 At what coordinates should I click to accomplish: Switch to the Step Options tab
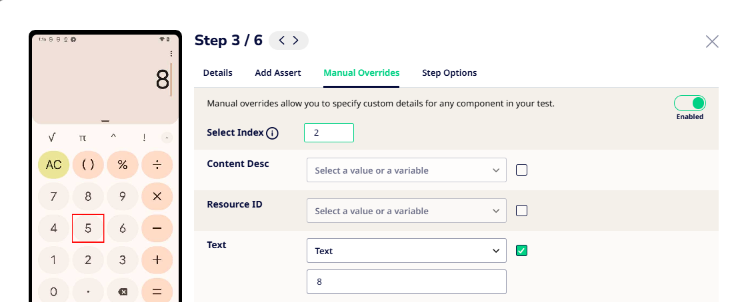(x=449, y=73)
